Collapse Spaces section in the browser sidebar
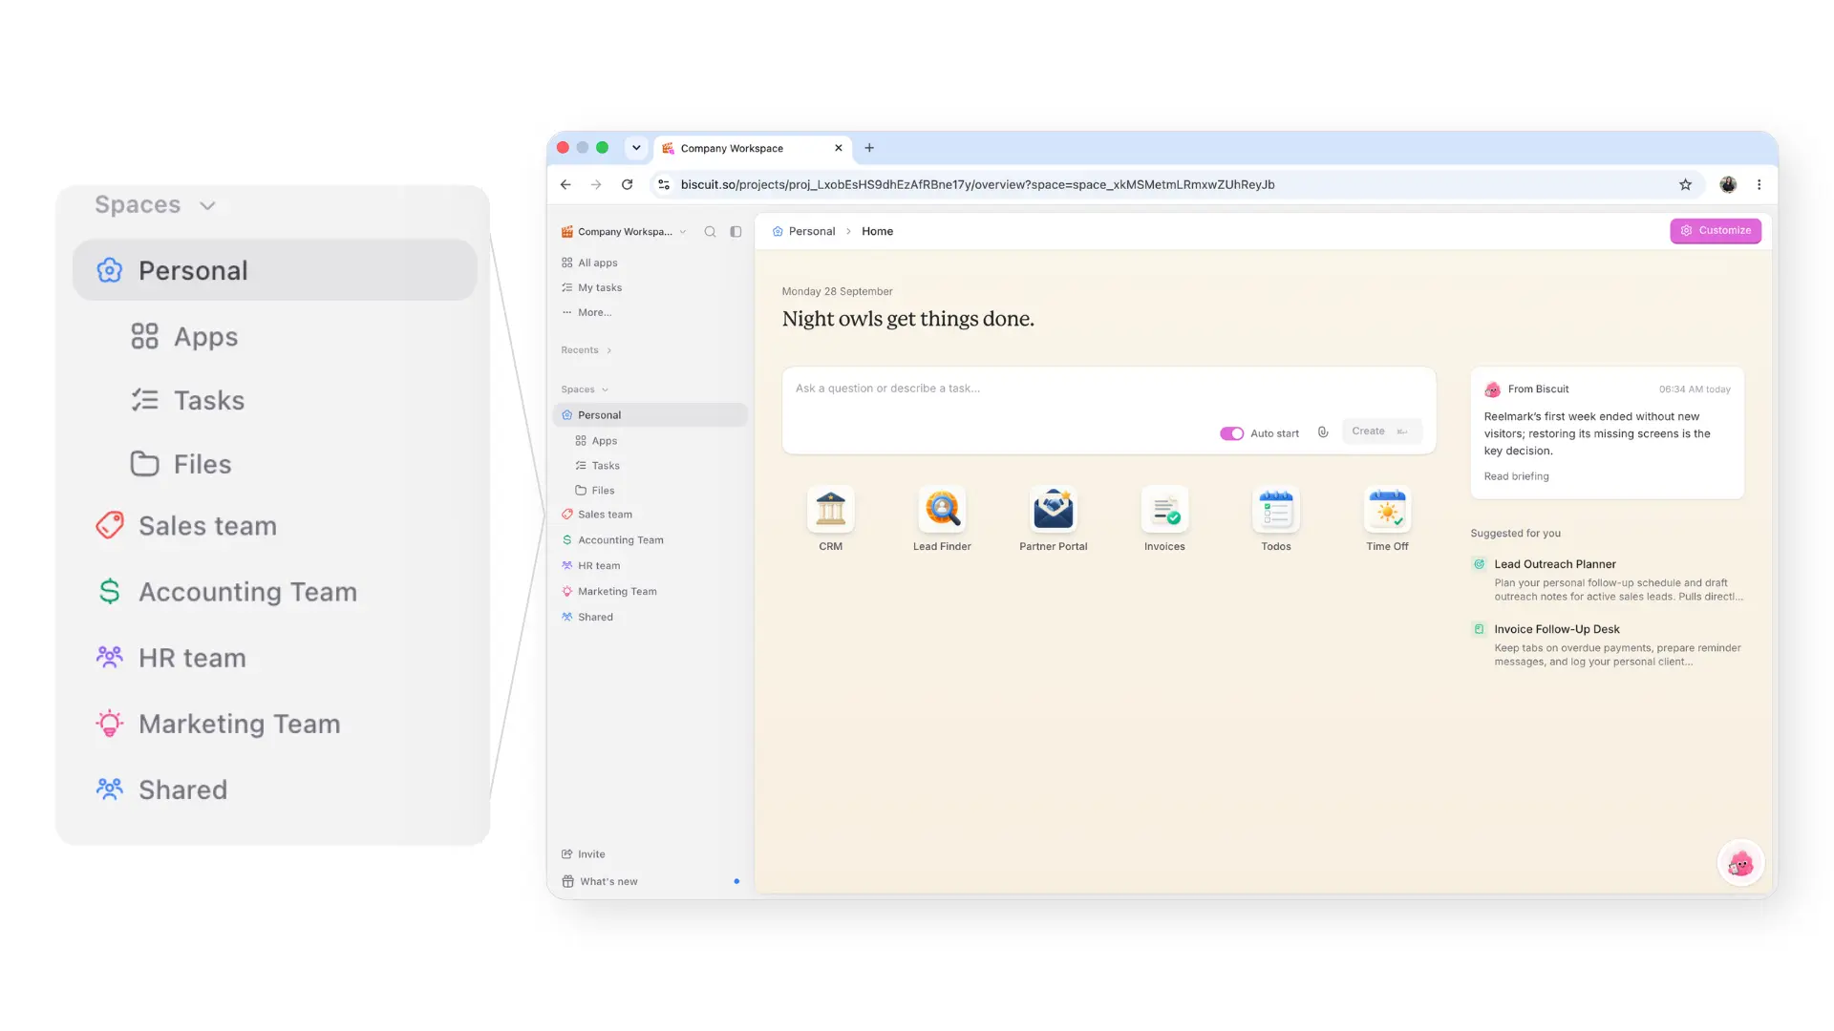 [585, 389]
